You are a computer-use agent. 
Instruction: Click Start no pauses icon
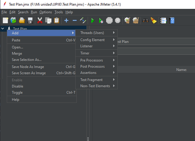(101, 20)
